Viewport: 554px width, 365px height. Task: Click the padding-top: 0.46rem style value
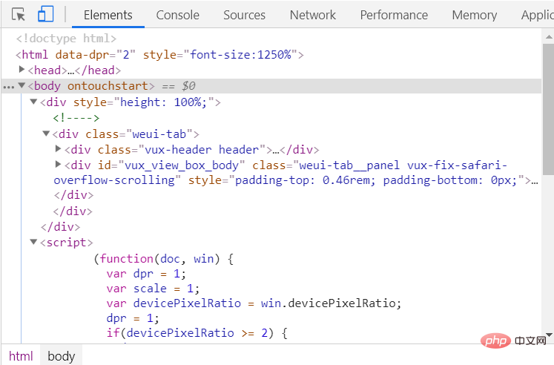(x=306, y=180)
